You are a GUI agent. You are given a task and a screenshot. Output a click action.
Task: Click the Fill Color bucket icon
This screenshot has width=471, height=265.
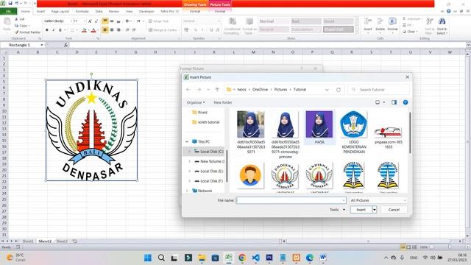pyautogui.click(x=84, y=30)
